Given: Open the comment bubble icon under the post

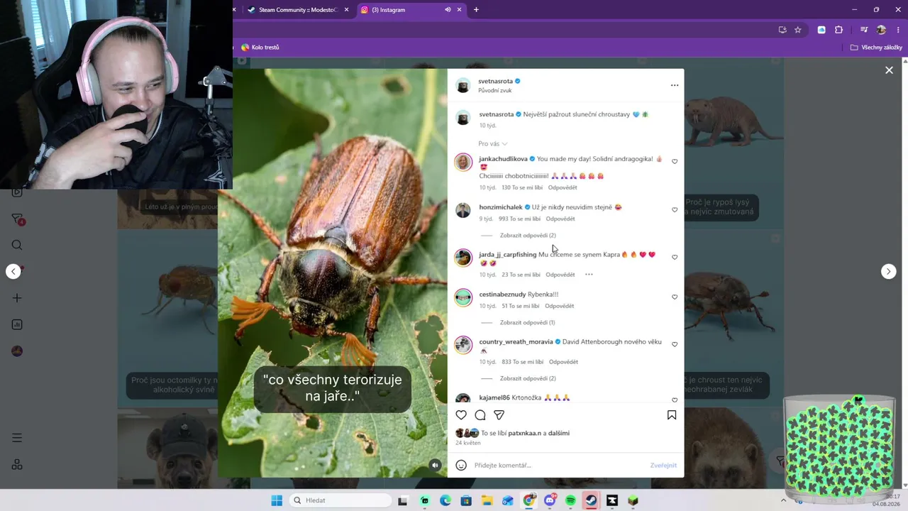Looking at the screenshot, I should pos(480,415).
